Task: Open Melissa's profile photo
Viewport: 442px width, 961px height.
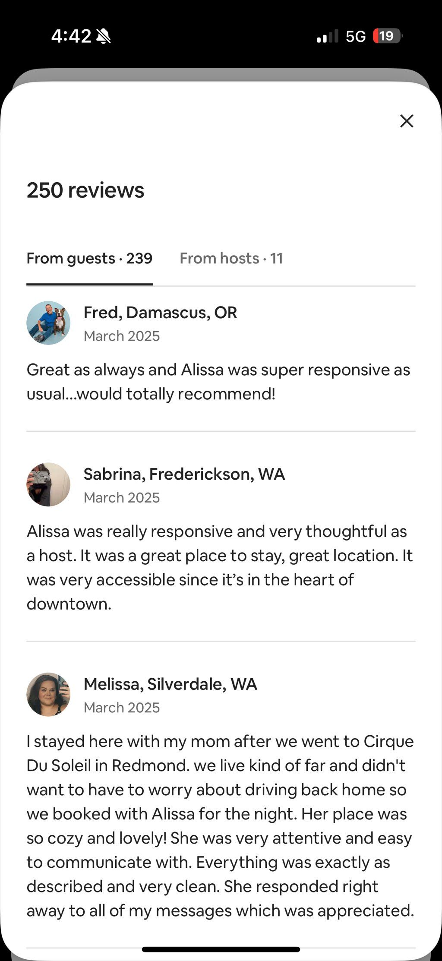Action: coord(48,694)
